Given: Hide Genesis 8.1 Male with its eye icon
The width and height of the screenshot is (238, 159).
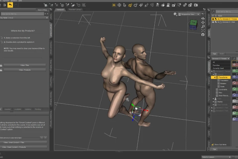Looking at the screenshot, I should coord(213,22).
